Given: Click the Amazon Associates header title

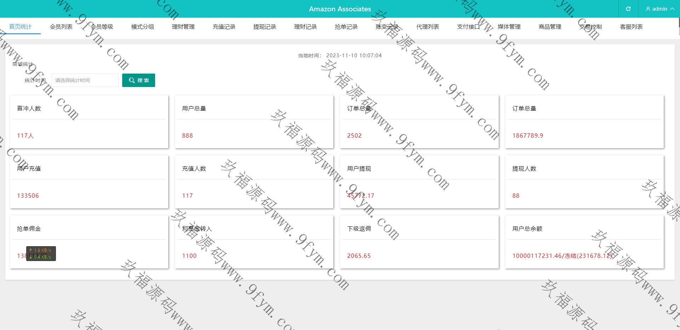Looking at the screenshot, I should [340, 9].
